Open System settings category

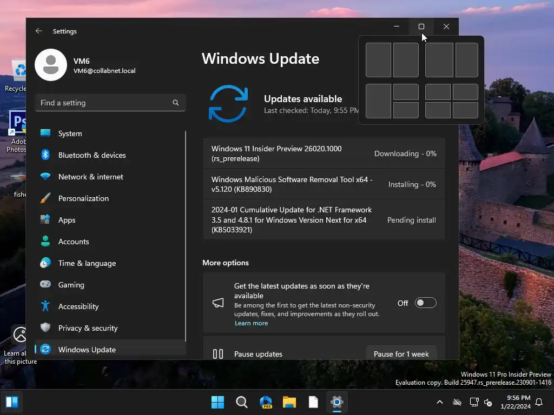(x=110, y=133)
